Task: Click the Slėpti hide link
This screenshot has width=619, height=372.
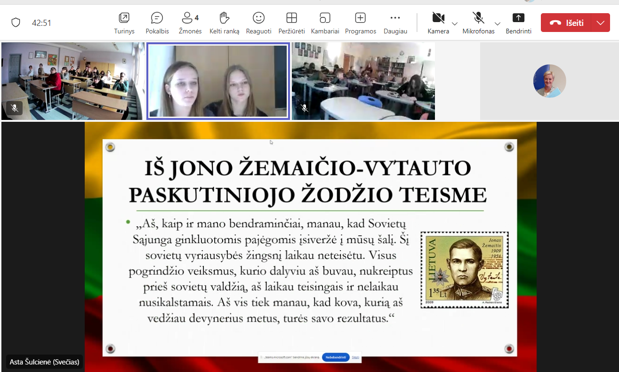Action: 355,357
